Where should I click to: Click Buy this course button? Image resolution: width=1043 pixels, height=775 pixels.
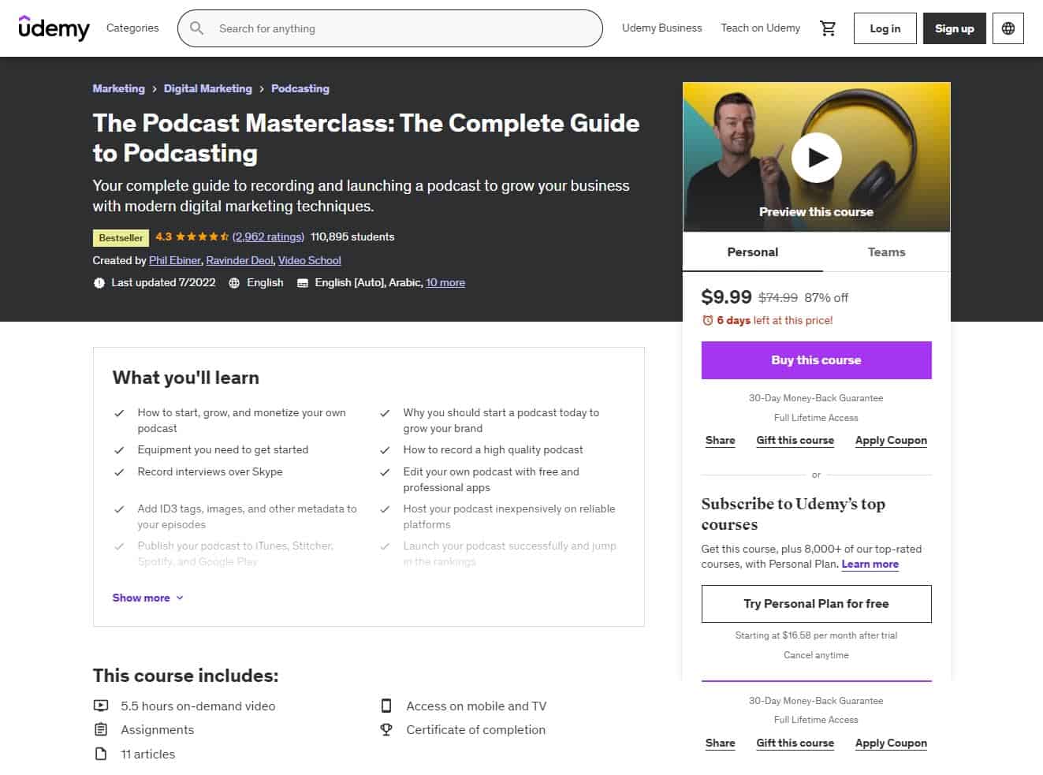pos(816,360)
